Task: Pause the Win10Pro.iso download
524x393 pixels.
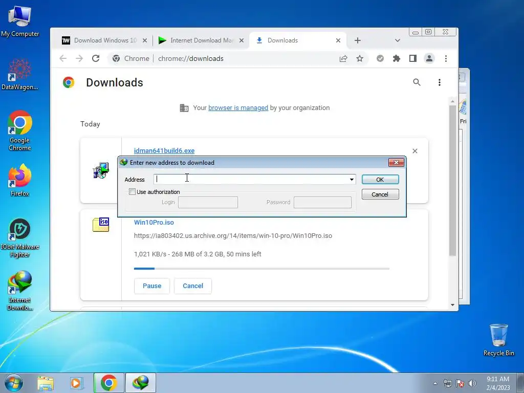Action: [x=152, y=286]
